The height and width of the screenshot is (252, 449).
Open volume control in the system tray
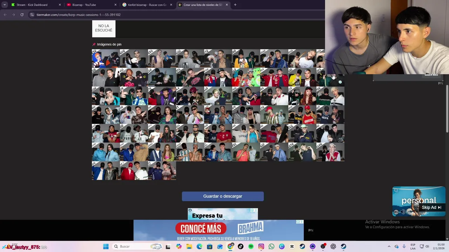click(427, 247)
